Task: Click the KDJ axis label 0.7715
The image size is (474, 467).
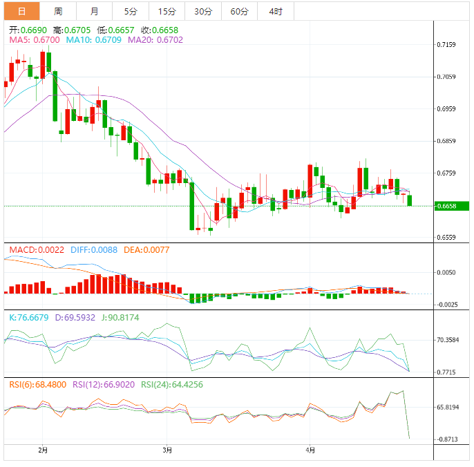Action: pyautogui.click(x=446, y=372)
